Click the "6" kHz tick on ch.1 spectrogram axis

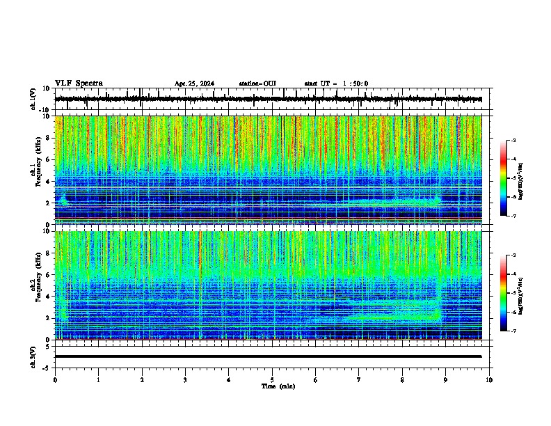(x=48, y=160)
